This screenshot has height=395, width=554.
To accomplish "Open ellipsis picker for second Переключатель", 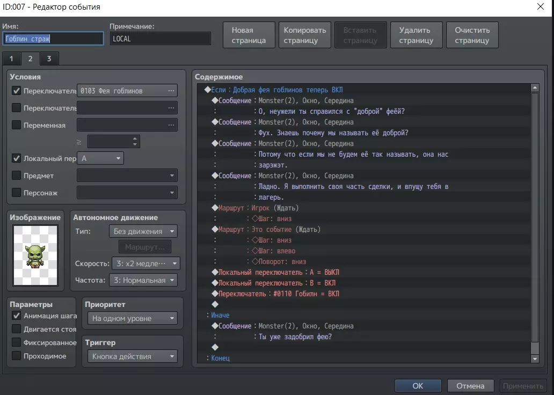I will 171,108.
